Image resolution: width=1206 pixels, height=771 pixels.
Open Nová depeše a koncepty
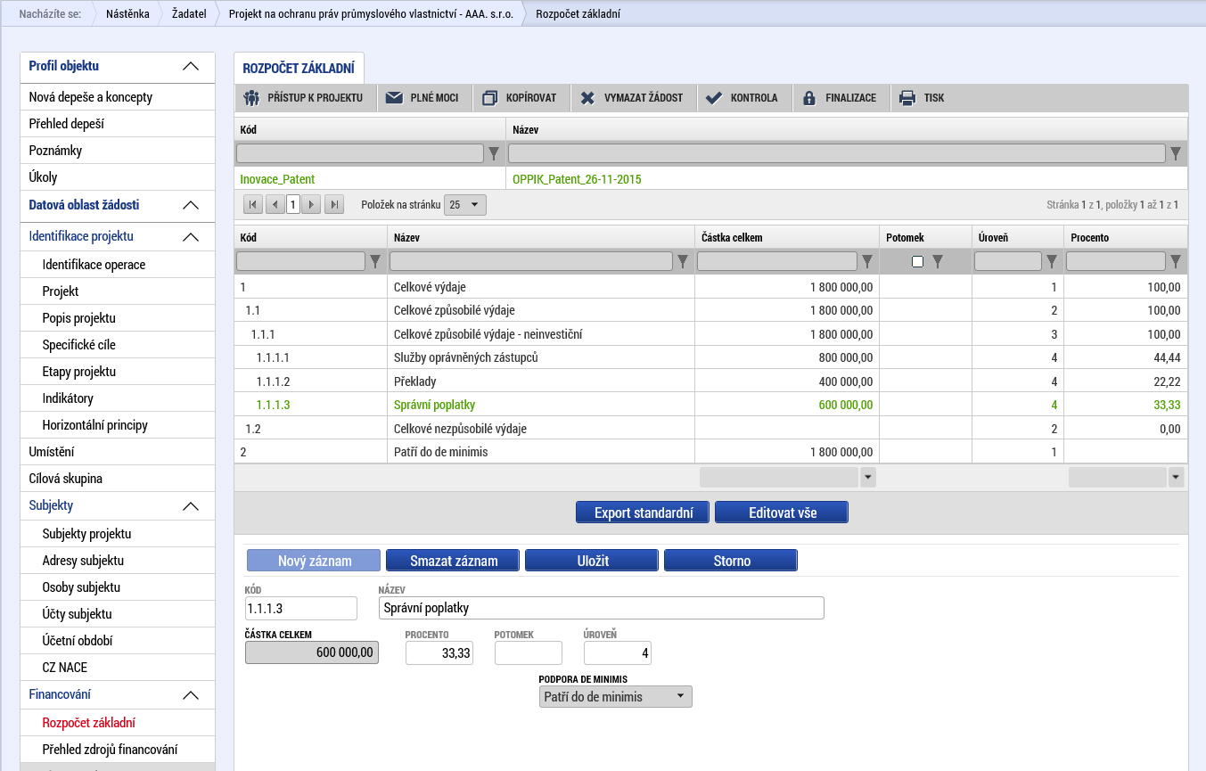[117, 97]
